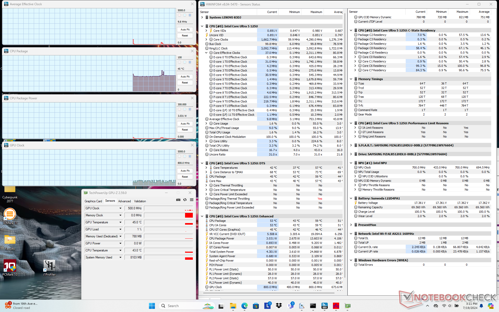Toggle square checkbox in Average Effective Clock graph

tap(190, 15)
